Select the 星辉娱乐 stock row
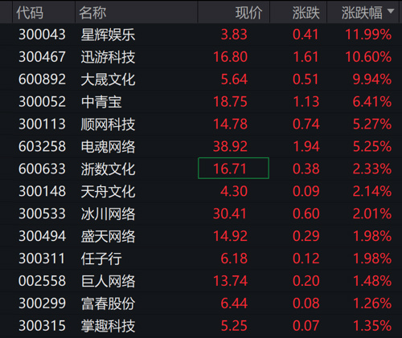Screen dimensions: 402x338 [x=201, y=35]
